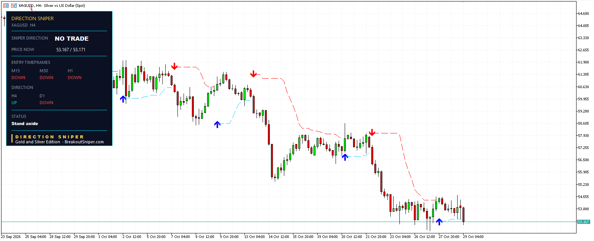
Task: Open the BreakoutSniper.com link
Action: click(84, 142)
